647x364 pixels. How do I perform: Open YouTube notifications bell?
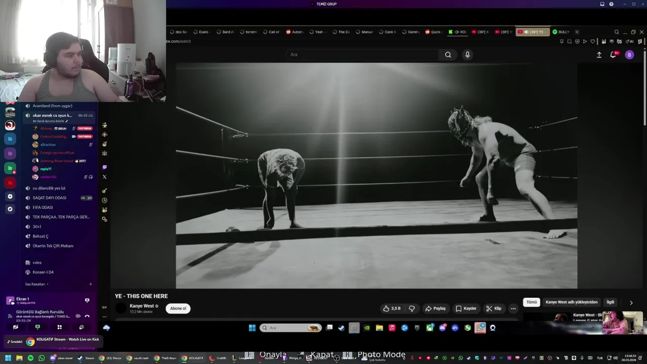614,55
